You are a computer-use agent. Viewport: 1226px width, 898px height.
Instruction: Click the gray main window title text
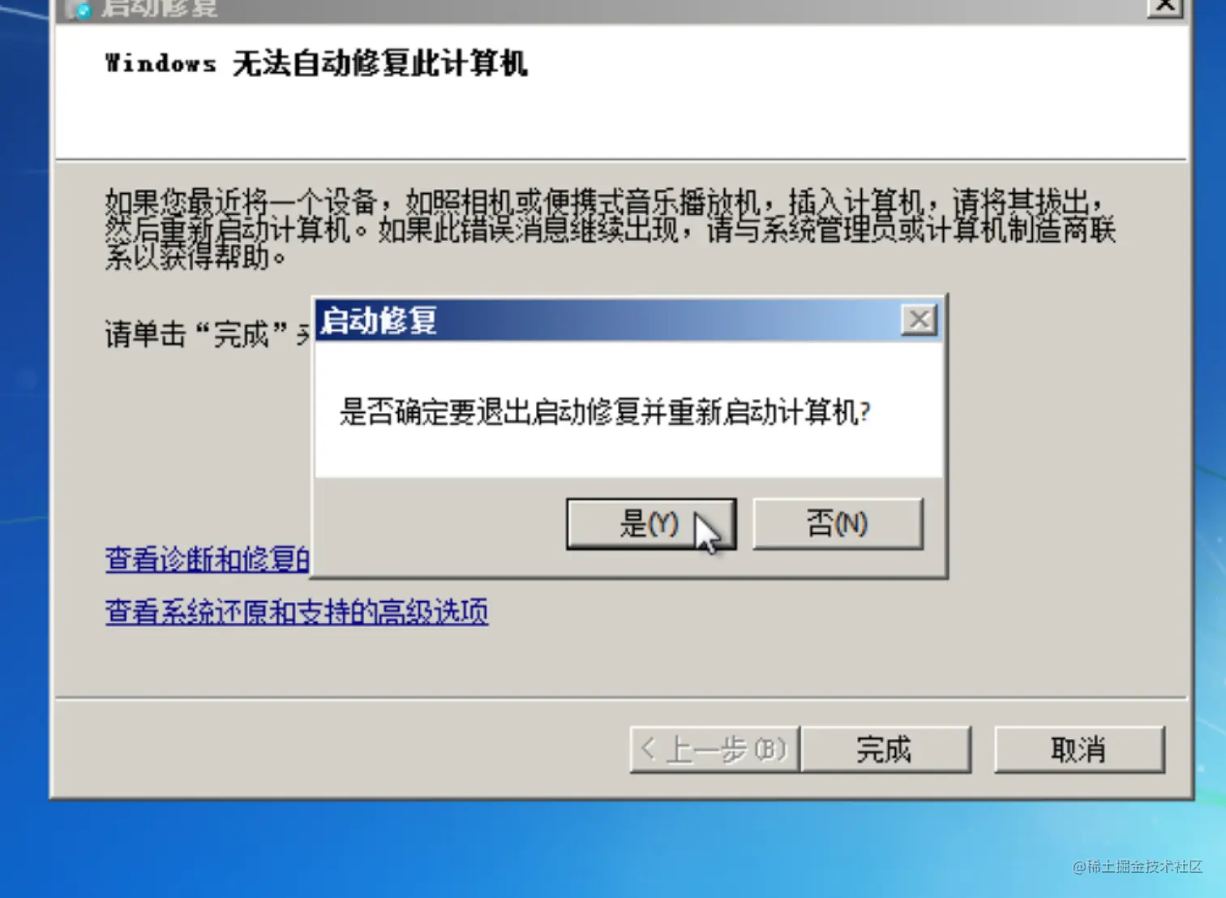coord(159,8)
